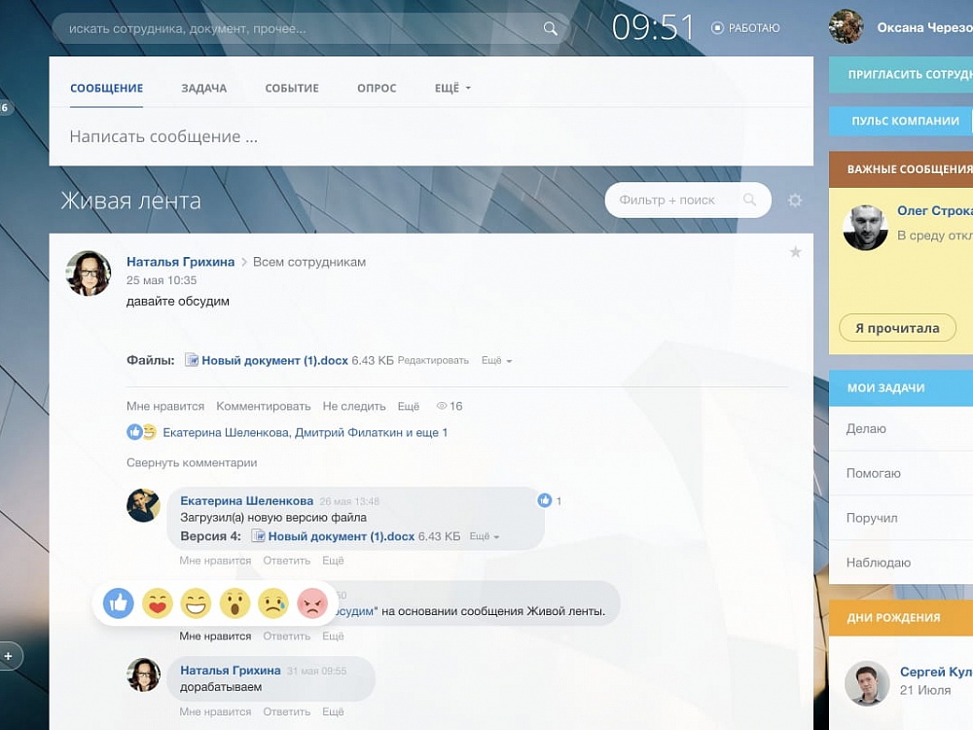Image resolution: width=973 pixels, height=730 pixels.
Task: Click the magnifier icon in top search bar
Action: click(550, 28)
